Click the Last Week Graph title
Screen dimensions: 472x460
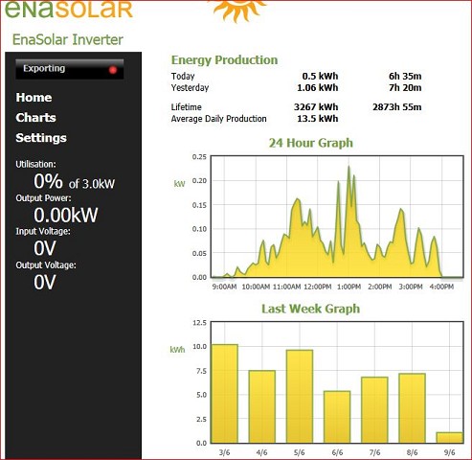[x=311, y=309]
